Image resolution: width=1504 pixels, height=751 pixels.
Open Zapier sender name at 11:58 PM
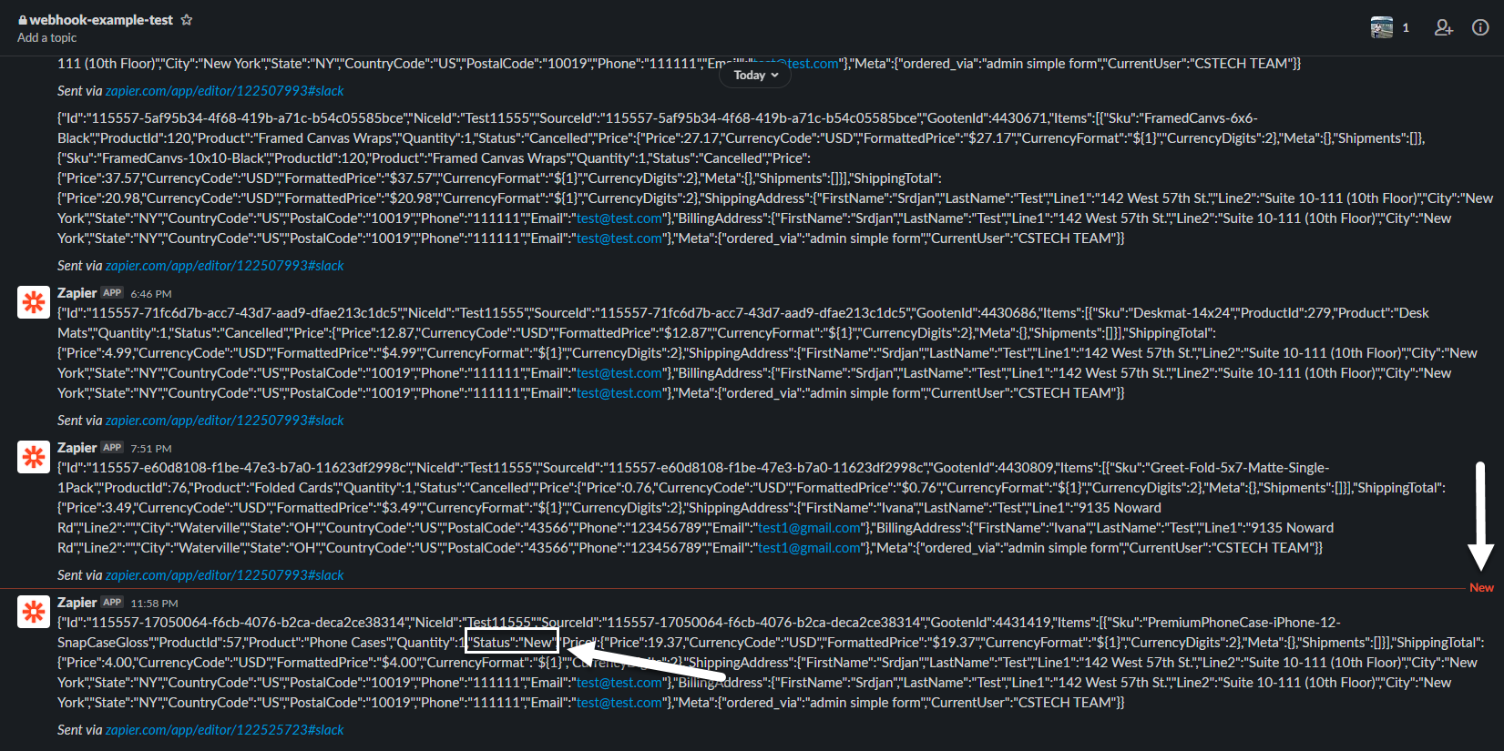click(77, 603)
